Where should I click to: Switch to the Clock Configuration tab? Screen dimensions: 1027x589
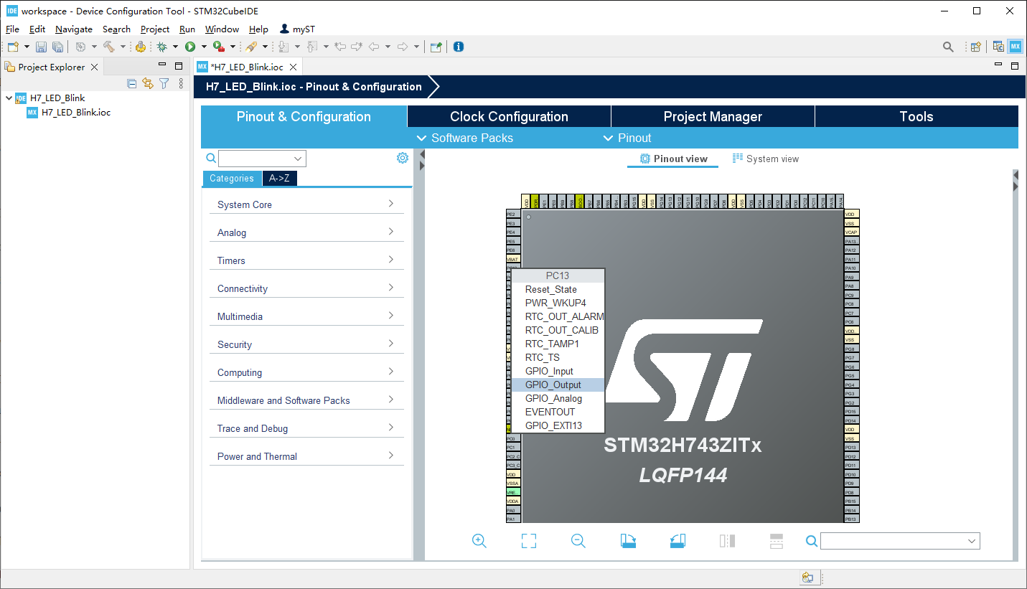[508, 116]
